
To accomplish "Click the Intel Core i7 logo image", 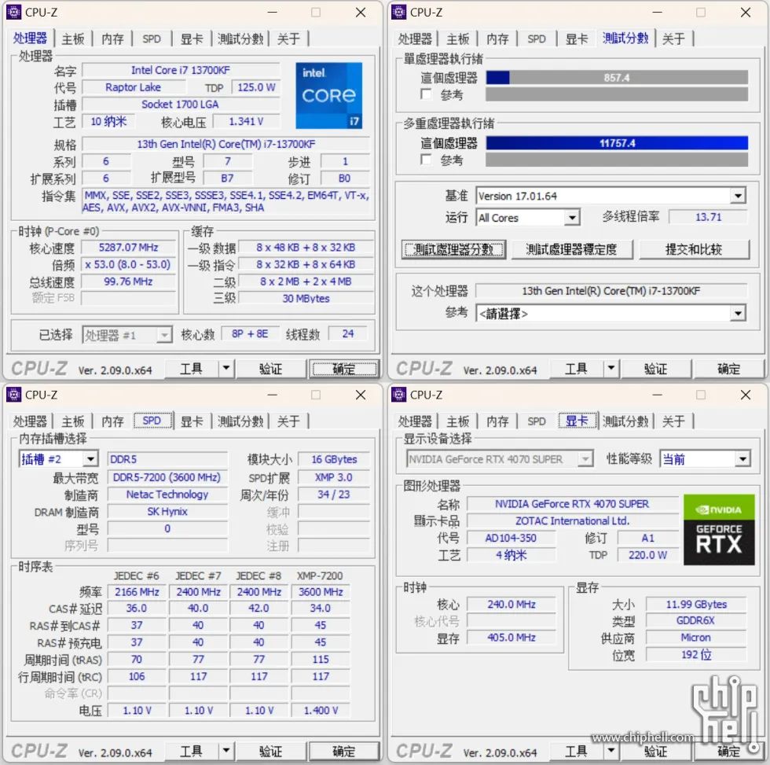I will tap(328, 95).
